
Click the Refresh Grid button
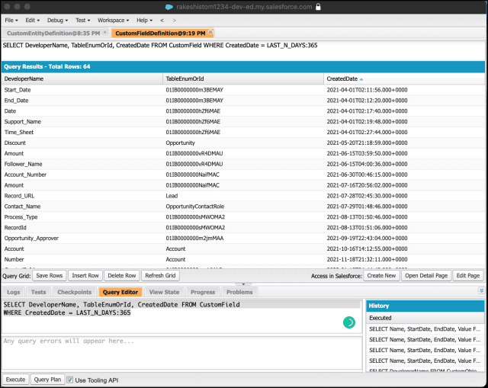click(x=160, y=275)
